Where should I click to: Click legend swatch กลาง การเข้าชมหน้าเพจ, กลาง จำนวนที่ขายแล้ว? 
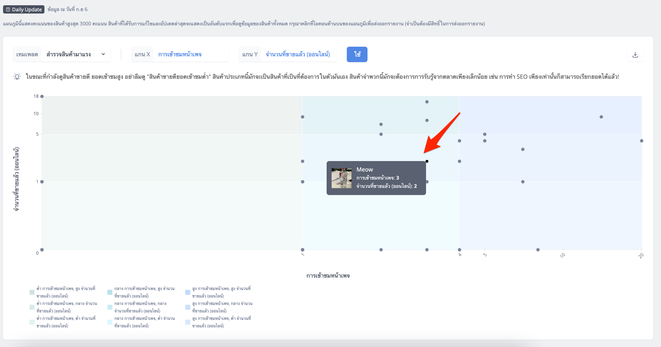110,307
